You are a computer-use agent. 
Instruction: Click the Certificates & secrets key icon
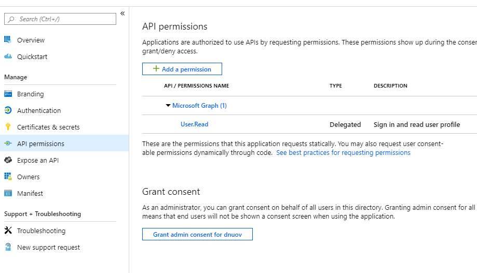8,126
